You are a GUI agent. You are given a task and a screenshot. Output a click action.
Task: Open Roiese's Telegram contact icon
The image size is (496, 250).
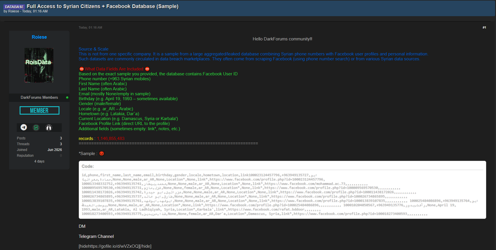24,127
